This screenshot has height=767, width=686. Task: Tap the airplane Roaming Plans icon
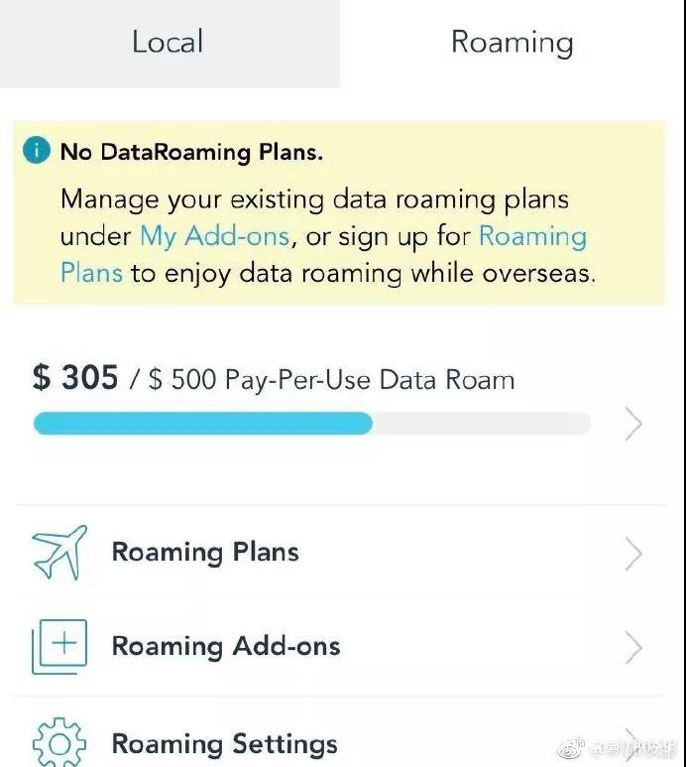[58, 552]
